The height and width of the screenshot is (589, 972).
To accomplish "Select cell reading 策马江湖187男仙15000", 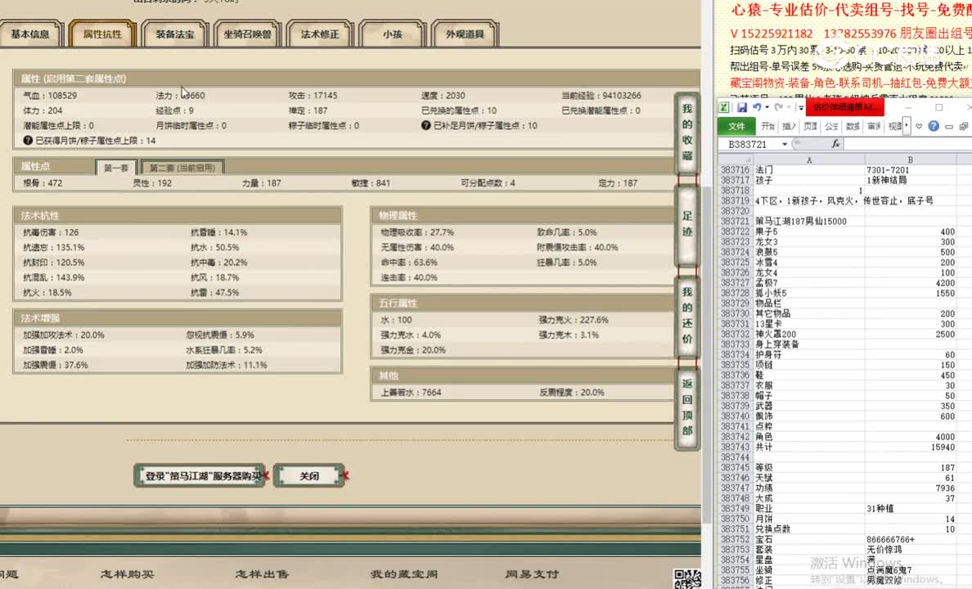I will click(x=809, y=221).
